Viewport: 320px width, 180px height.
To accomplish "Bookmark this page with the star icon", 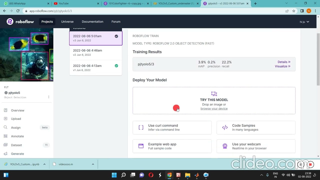I will point(294,11).
